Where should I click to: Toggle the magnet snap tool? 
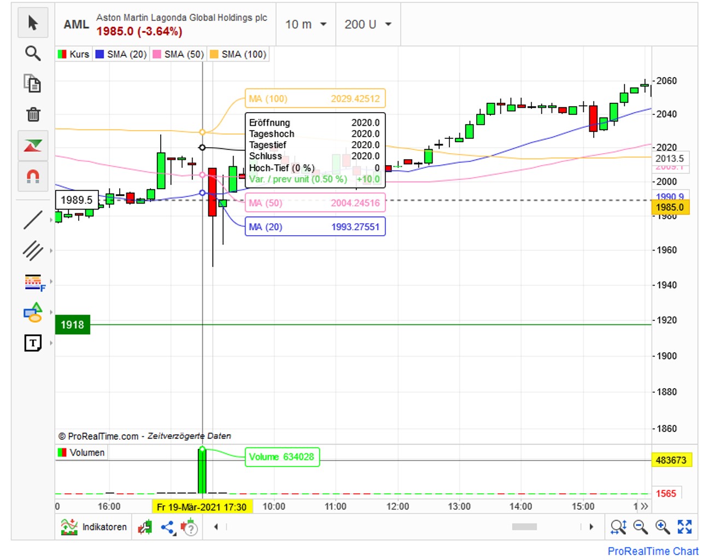(x=33, y=176)
